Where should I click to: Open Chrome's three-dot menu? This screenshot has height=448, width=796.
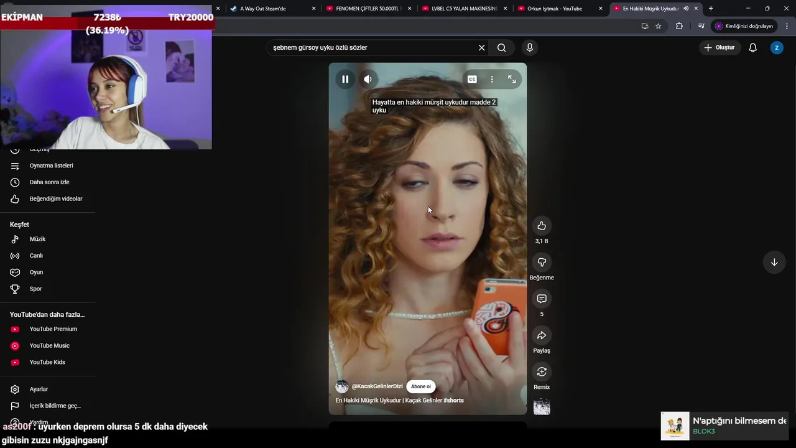click(x=787, y=26)
